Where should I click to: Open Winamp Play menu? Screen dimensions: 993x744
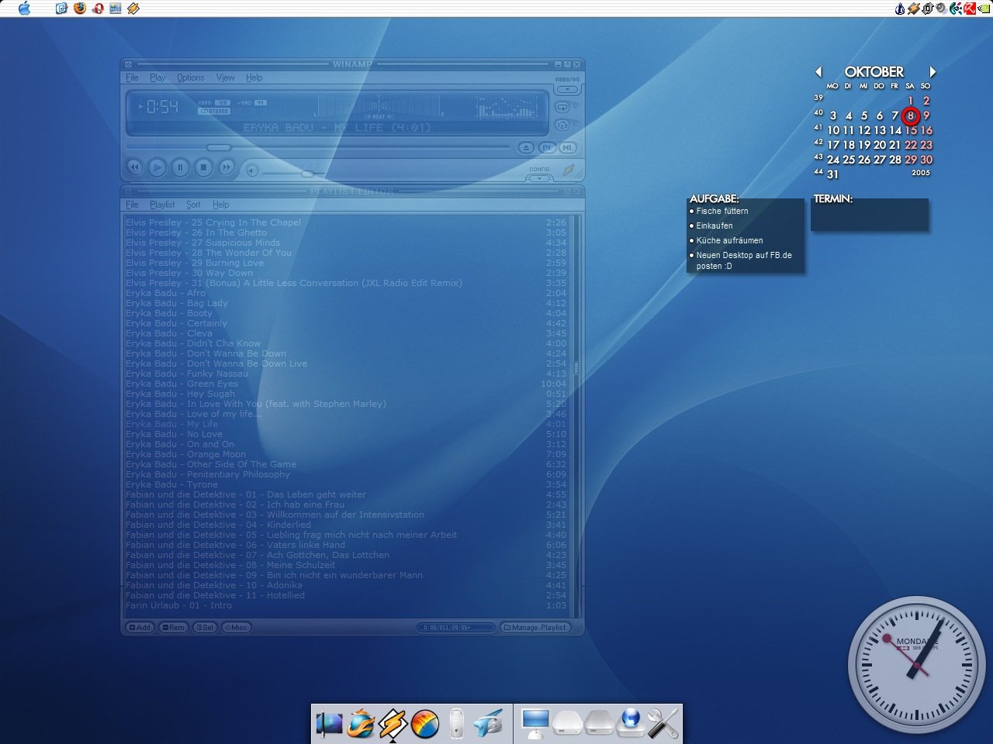158,77
